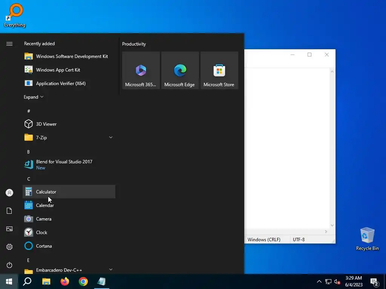Click the muted volume tray icon
This screenshot has width=386, height=289.
[x=337, y=281]
